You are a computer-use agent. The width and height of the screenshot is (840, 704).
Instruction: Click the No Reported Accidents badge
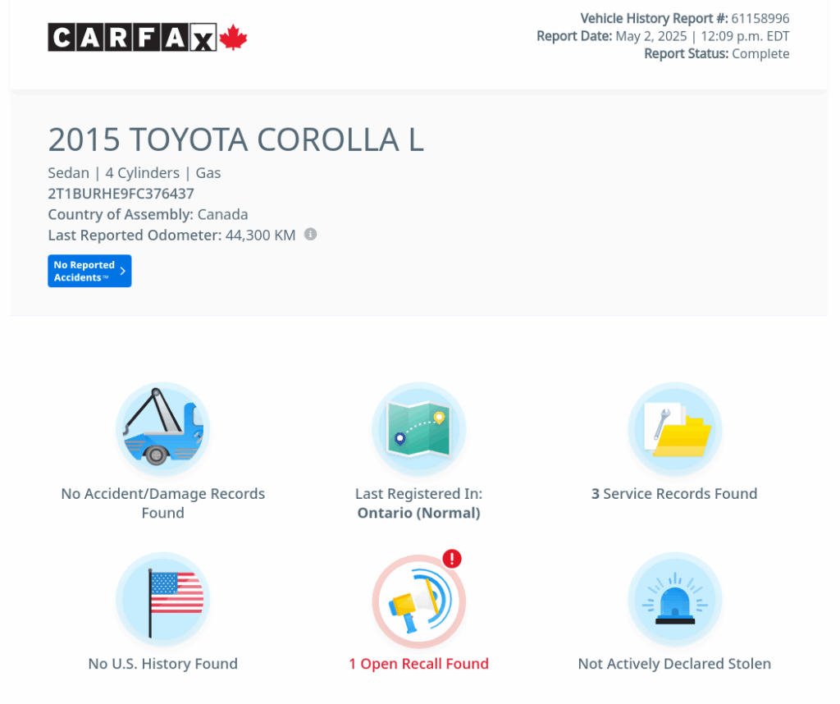click(89, 271)
